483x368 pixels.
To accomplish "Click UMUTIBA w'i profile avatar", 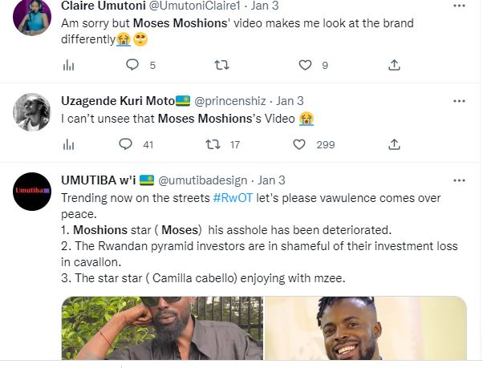I will pyautogui.click(x=32, y=191).
